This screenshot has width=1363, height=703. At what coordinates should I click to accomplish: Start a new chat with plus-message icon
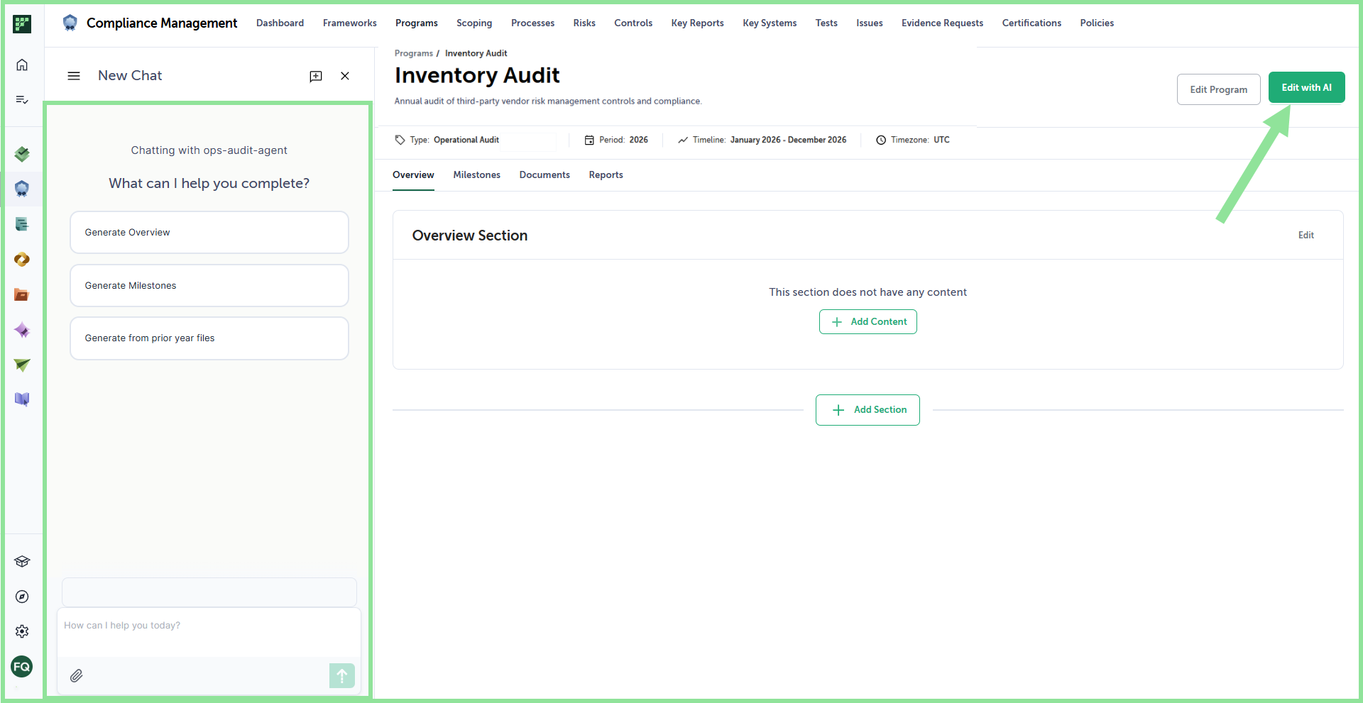316,76
